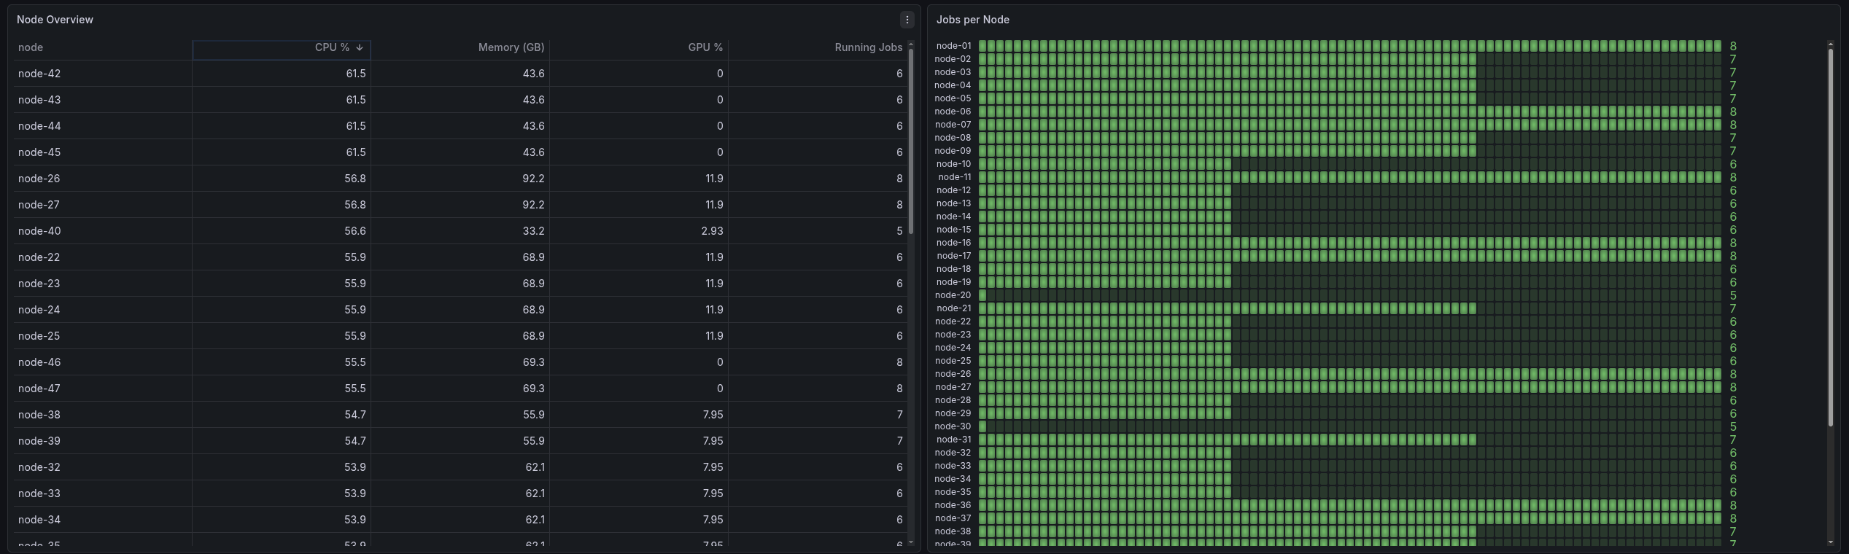The height and width of the screenshot is (554, 1849).
Task: Select the node-45 table cell
Action: (103, 152)
